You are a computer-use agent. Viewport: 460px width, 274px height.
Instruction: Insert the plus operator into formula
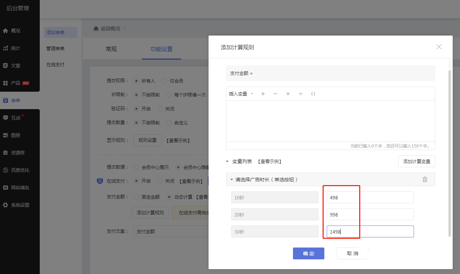(x=263, y=94)
